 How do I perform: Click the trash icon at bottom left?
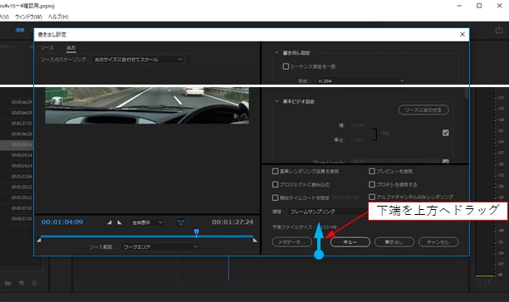(34, 283)
